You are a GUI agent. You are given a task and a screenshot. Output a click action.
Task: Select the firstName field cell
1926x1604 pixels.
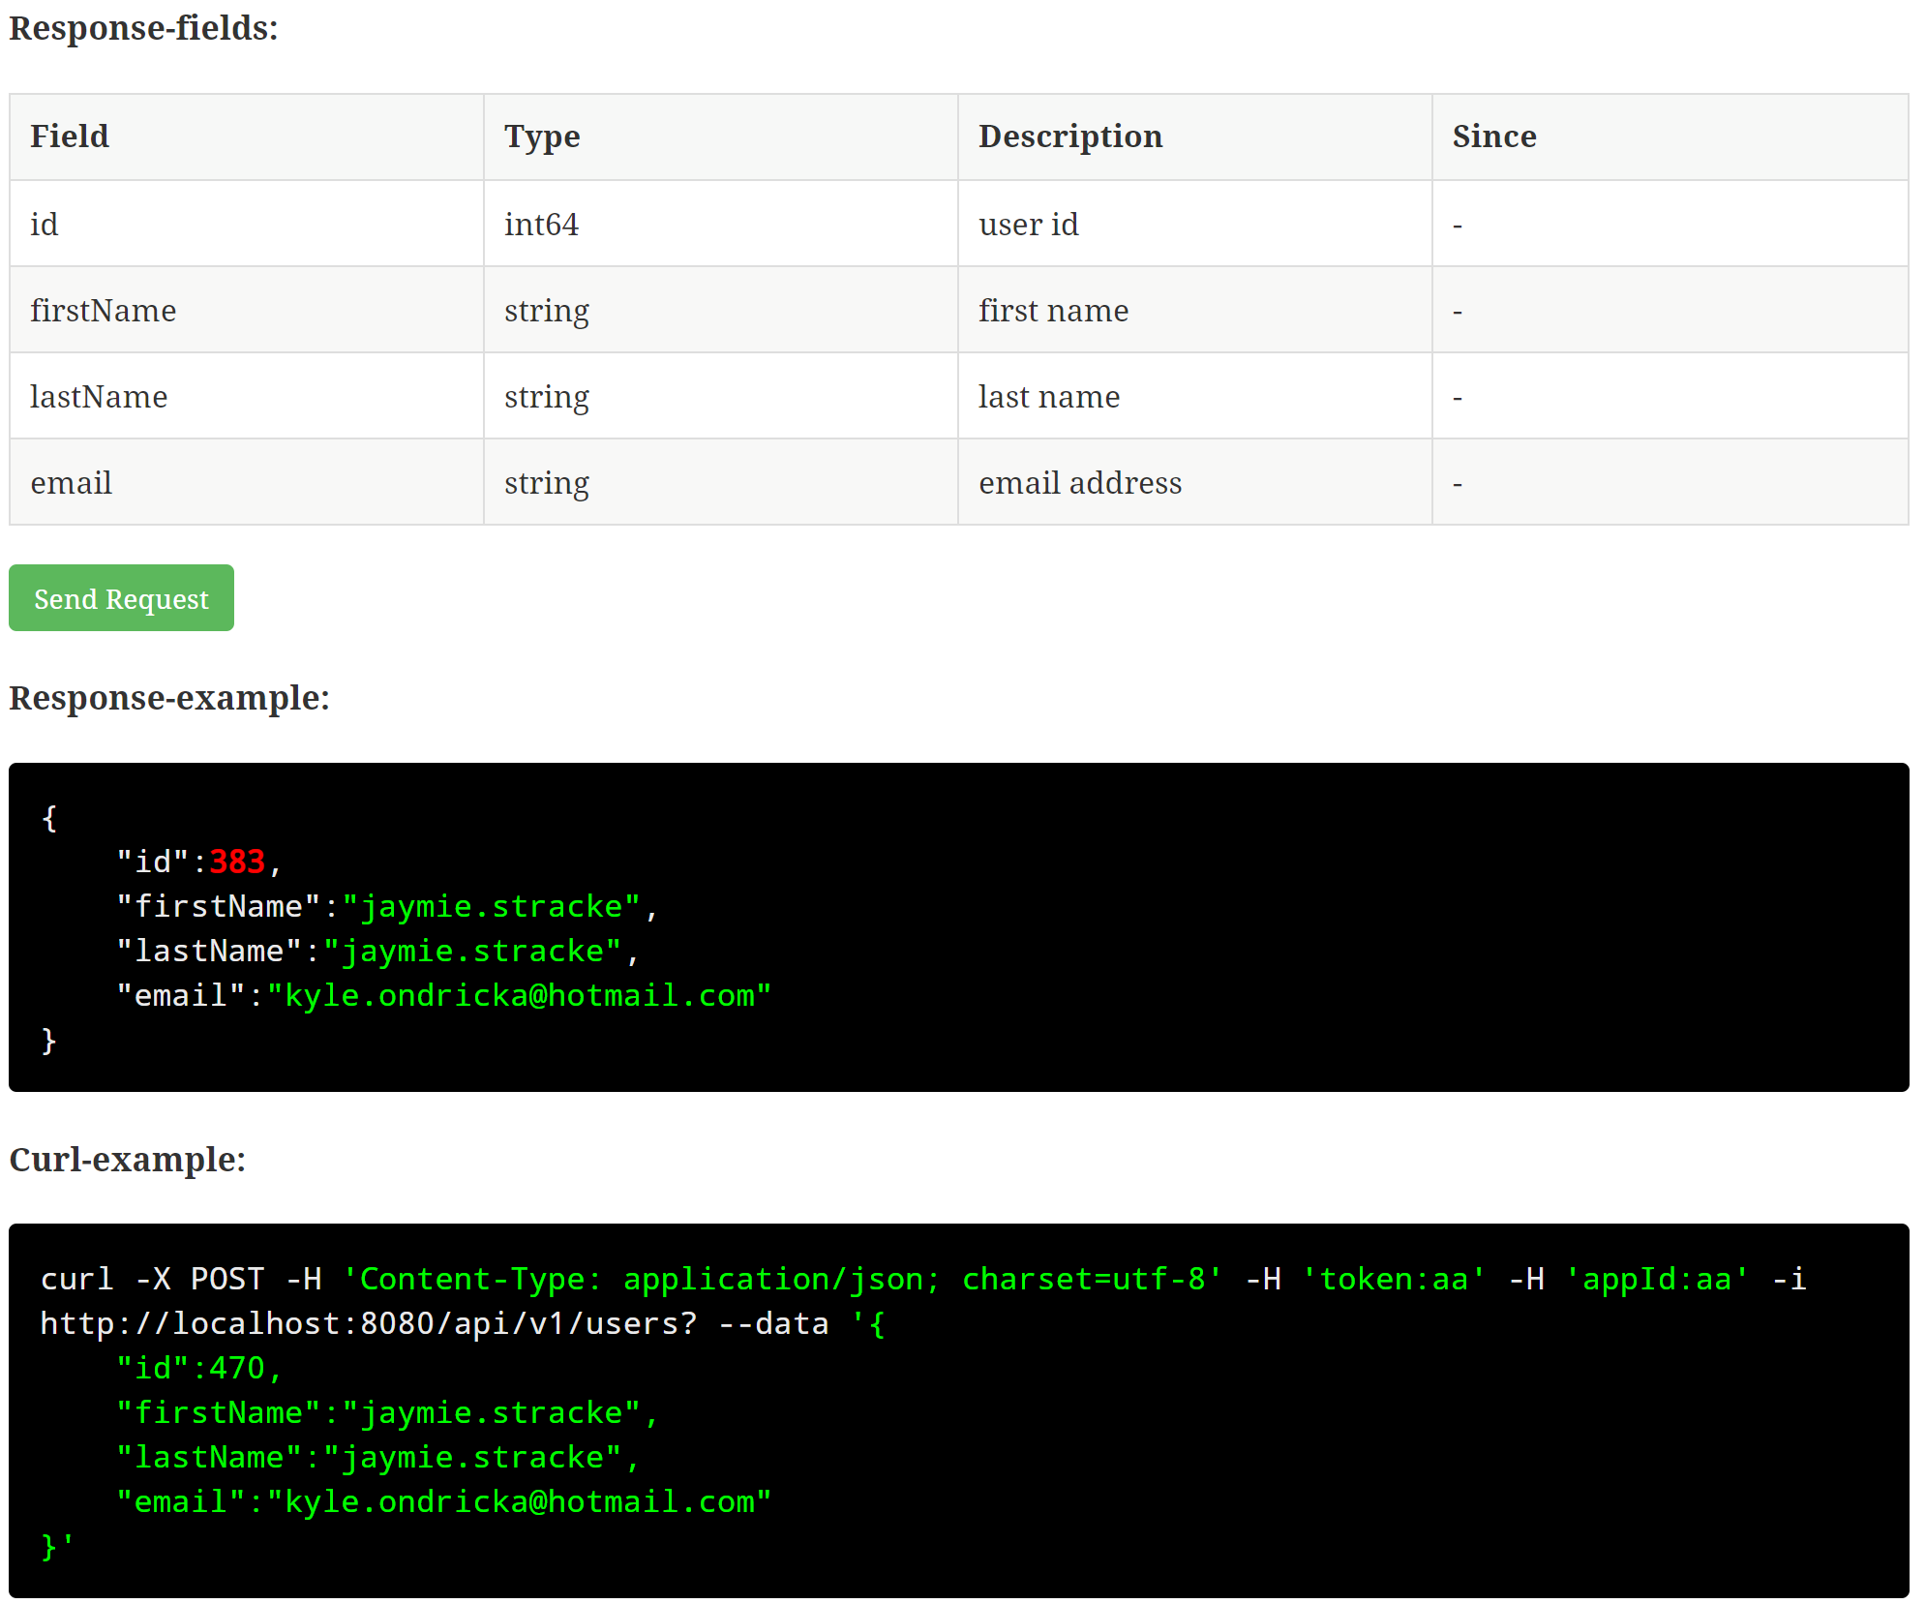(104, 311)
